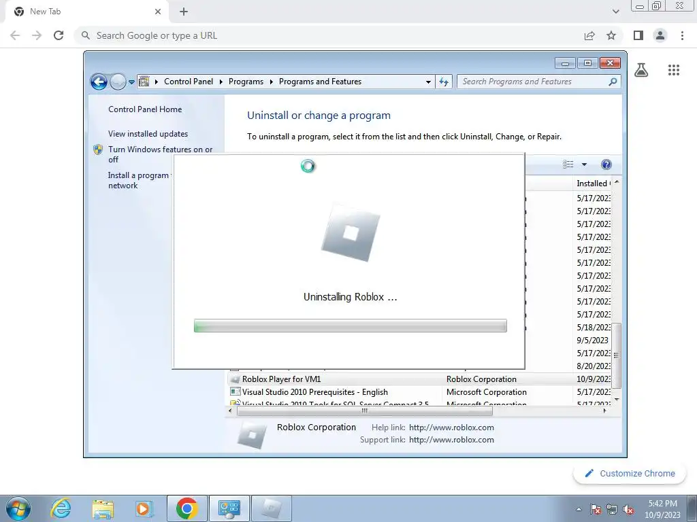
Task: Open Windows Media Player in taskbar
Action: [143, 508]
